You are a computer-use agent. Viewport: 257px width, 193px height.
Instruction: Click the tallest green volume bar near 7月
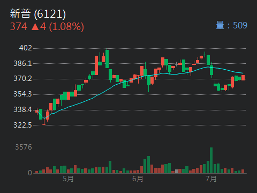point(211,160)
